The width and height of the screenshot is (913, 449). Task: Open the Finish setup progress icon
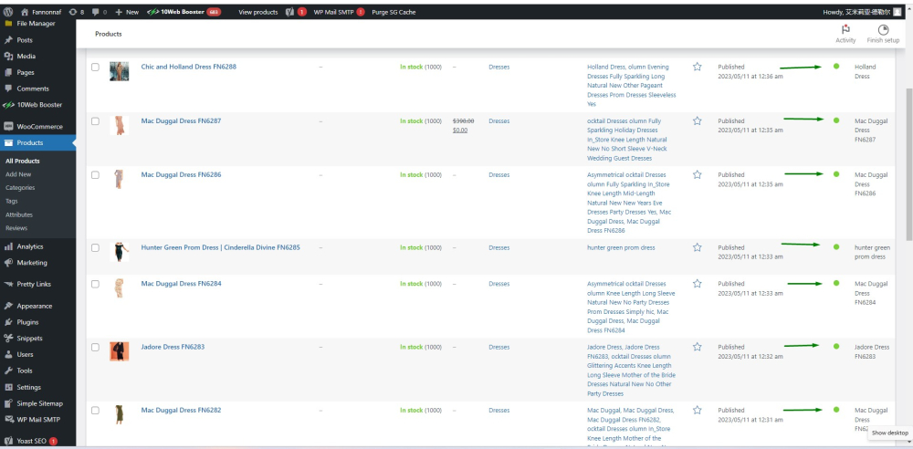(x=883, y=30)
